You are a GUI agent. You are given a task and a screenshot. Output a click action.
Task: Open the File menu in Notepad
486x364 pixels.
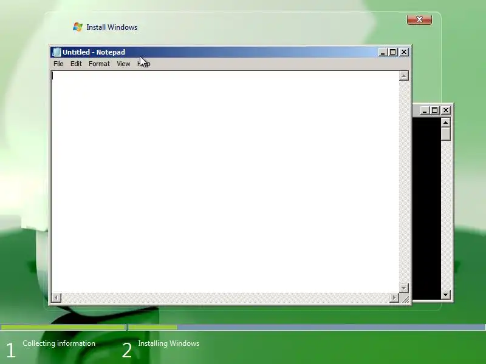pyautogui.click(x=58, y=64)
